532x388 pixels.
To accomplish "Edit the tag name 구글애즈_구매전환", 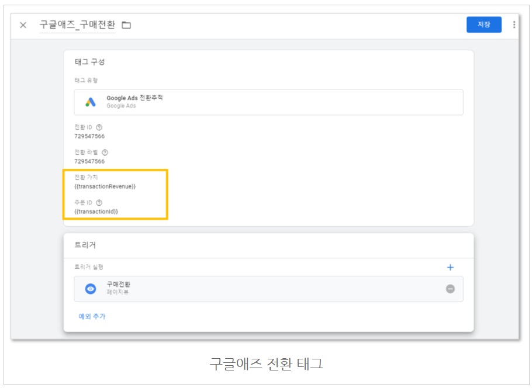I will point(77,25).
